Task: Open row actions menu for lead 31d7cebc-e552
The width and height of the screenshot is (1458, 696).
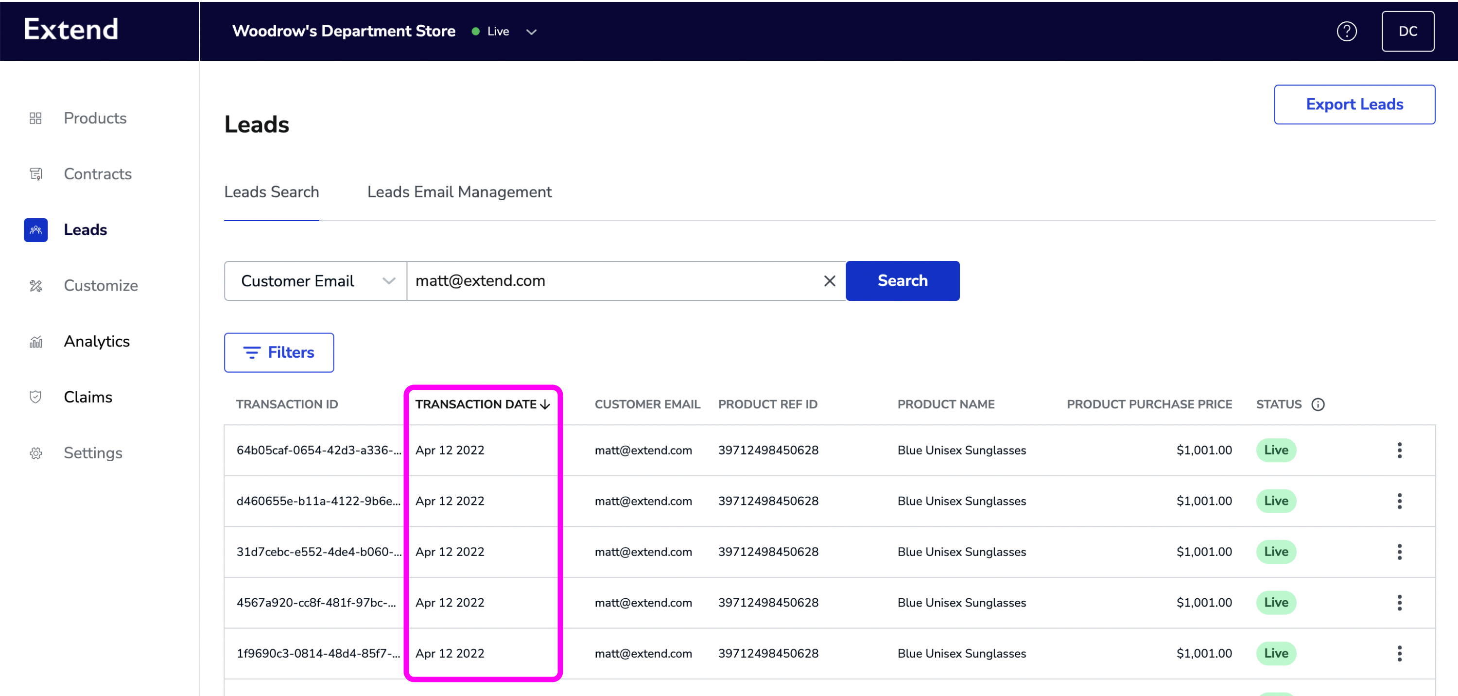Action: point(1399,552)
